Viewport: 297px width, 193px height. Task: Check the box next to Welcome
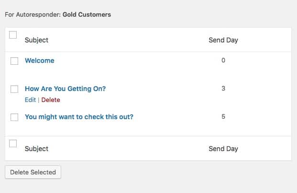pos(14,61)
